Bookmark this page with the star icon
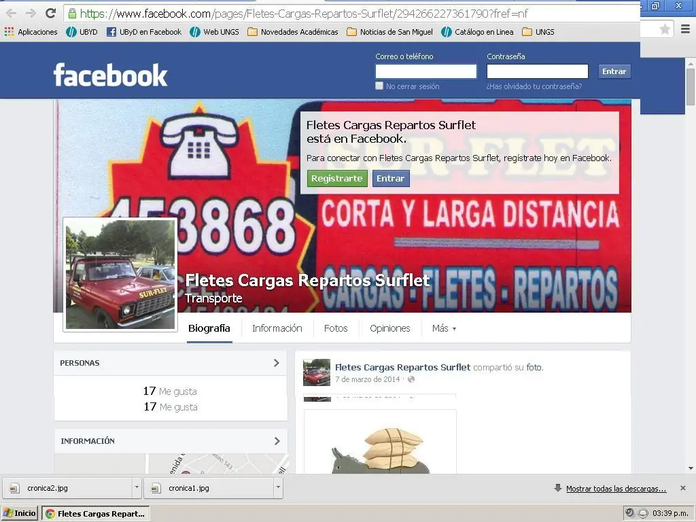Screen dimensions: 696x522 coord(665,29)
